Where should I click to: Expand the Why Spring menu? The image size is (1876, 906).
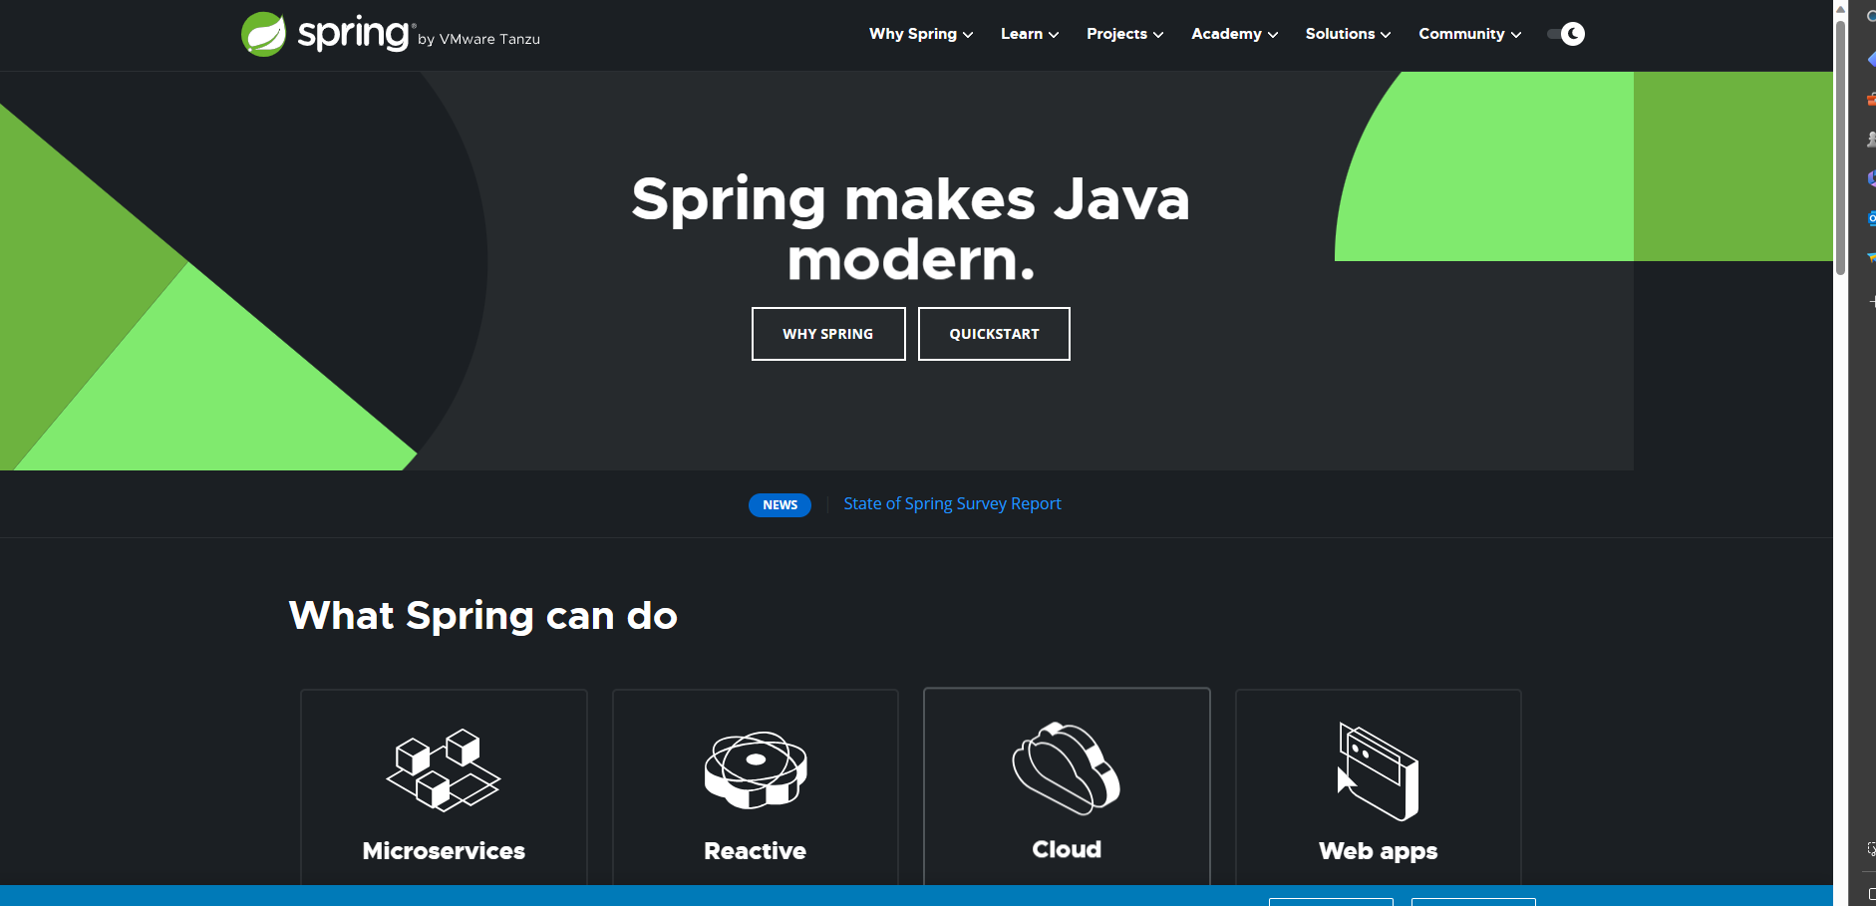coord(921,34)
